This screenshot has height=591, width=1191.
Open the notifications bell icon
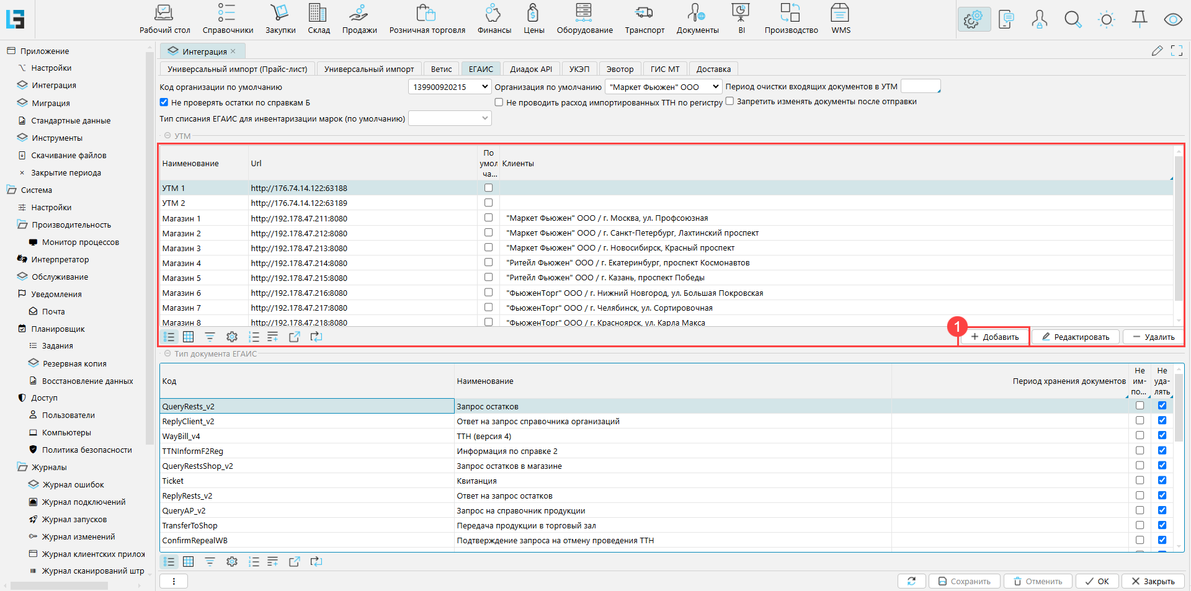pyautogui.click(x=1140, y=20)
